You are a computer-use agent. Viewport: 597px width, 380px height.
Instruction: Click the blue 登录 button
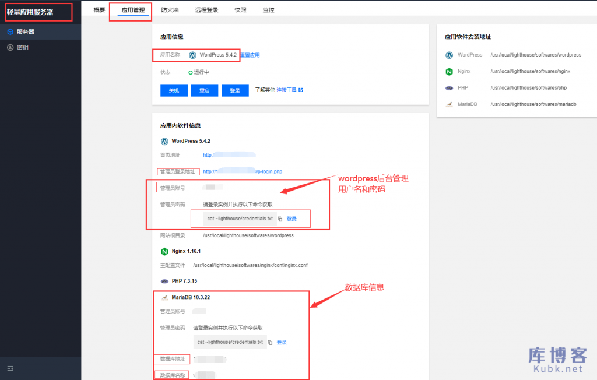[x=235, y=90]
